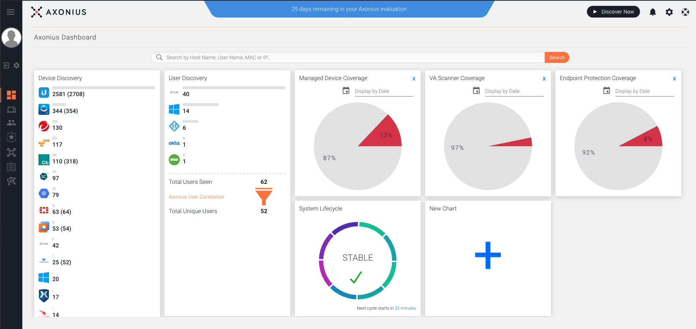Screen dimensions: 696x329
Task: Click the AWS adapter icon in Device Discovery
Action: [x=44, y=143]
